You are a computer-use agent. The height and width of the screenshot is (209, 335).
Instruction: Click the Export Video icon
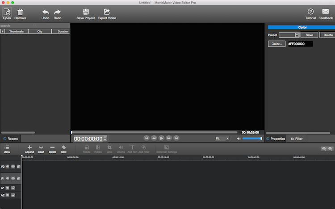click(x=107, y=12)
